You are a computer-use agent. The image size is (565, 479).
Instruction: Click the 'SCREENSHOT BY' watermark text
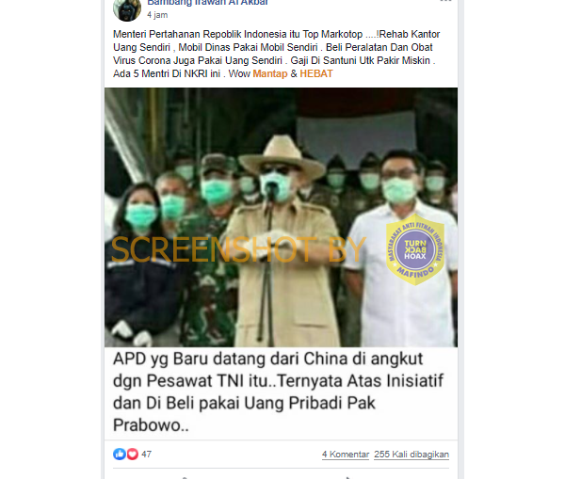point(238,249)
